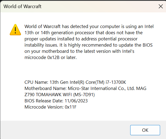Viewport: 166px width, 139px height.
Task: Select the Microcode Version label
Action: (44, 107)
